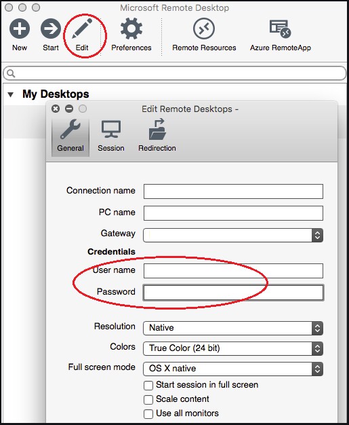Switch to the Session tab
Screen dimensions: 349x425
[x=111, y=136]
